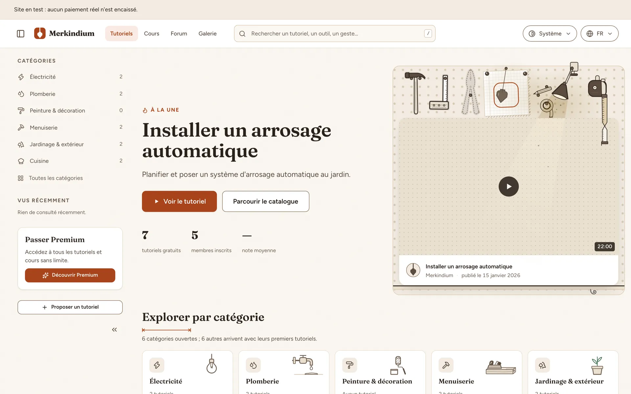Click the Menuiserie card hammer icon
This screenshot has width=631, height=394.
(446, 365)
